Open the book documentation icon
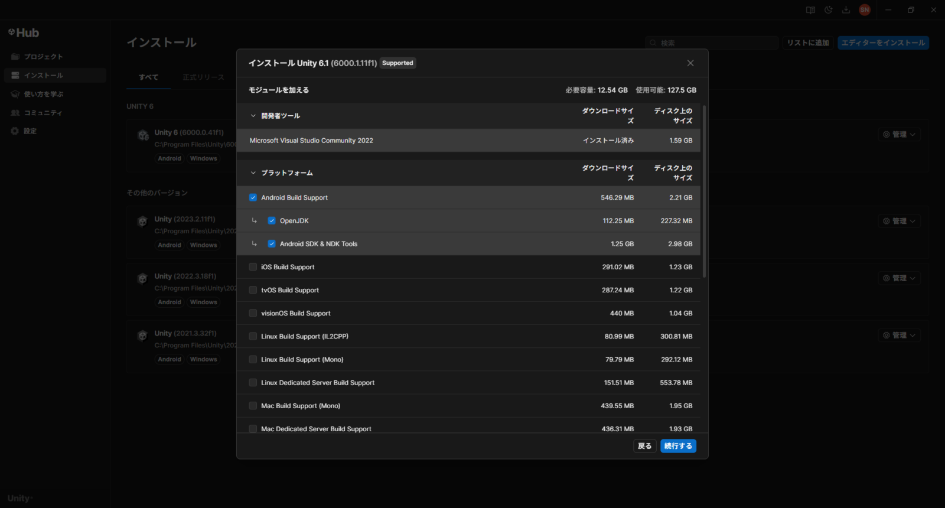The width and height of the screenshot is (945, 508). pyautogui.click(x=810, y=10)
